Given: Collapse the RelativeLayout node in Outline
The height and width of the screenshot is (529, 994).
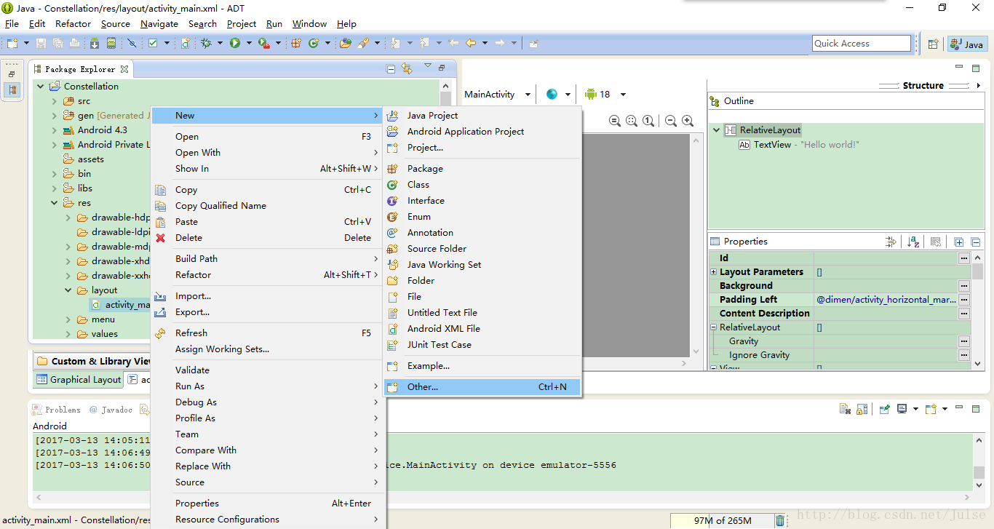Looking at the screenshot, I should [717, 130].
